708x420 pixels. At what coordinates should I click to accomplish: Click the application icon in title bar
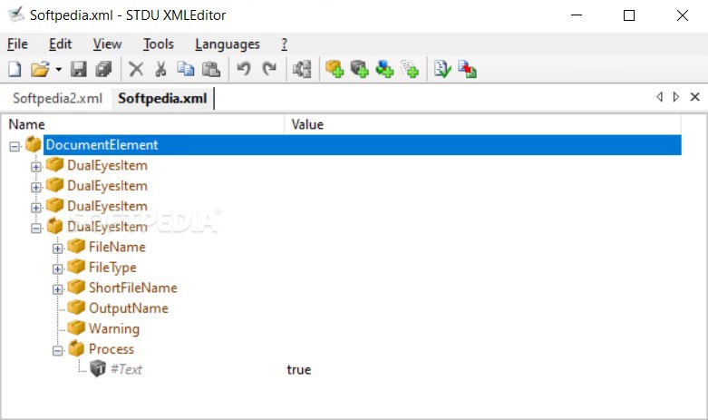click(x=16, y=15)
